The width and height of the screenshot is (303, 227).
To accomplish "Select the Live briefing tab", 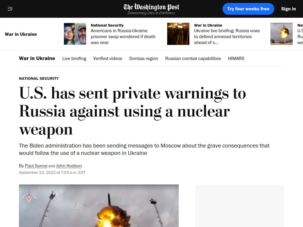I will [74, 59].
